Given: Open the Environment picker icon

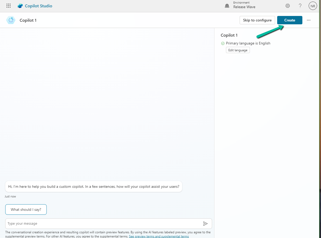Looking at the screenshot, I should point(227,5).
